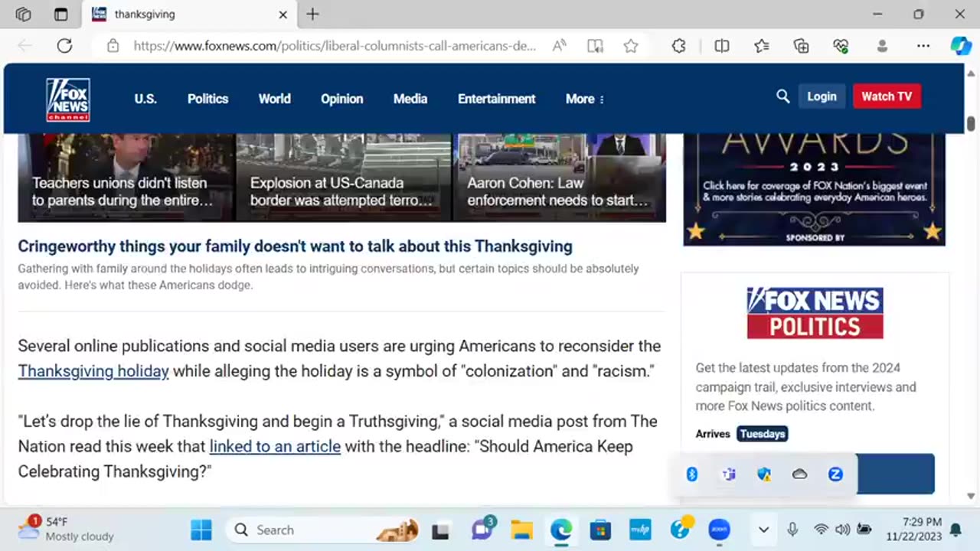The height and width of the screenshot is (551, 980).
Task: Open the Explosion at US-Canada border video
Action: point(344,178)
